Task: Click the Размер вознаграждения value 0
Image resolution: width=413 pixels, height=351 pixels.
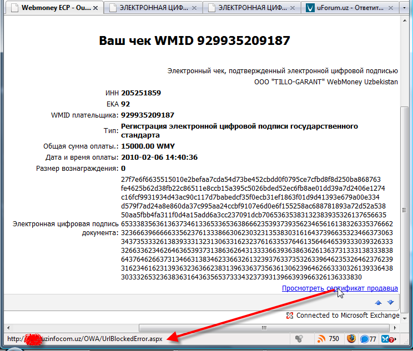Action: pyautogui.click(x=123, y=168)
